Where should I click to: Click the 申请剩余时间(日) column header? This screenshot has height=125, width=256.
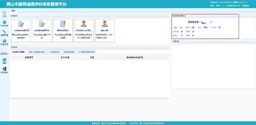[135, 57]
